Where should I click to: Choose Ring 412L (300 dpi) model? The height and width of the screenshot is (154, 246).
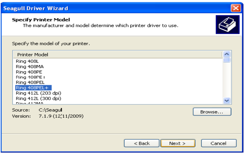click(38, 99)
